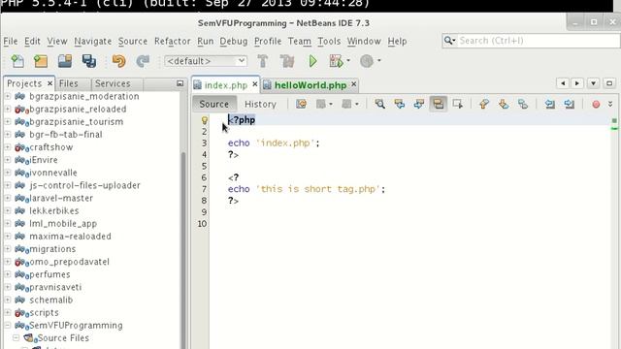Click Find Previous Occurrence icon

(400, 104)
